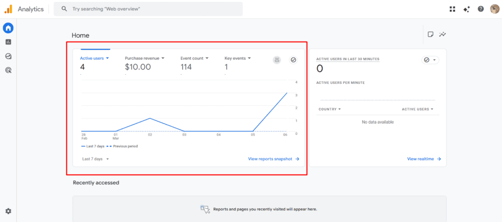Expand the COUNTRY dimension dropdown
The height and width of the screenshot is (222, 502).
click(330, 109)
